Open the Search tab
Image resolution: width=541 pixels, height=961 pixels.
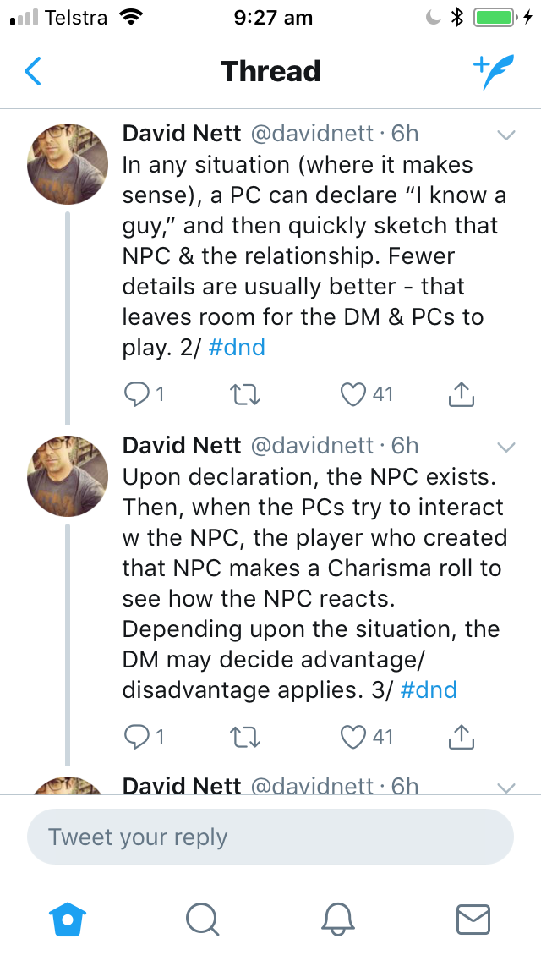[x=202, y=918]
